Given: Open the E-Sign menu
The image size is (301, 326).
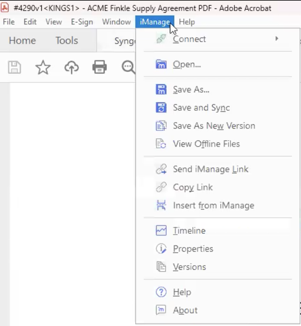Looking at the screenshot, I should tap(82, 22).
